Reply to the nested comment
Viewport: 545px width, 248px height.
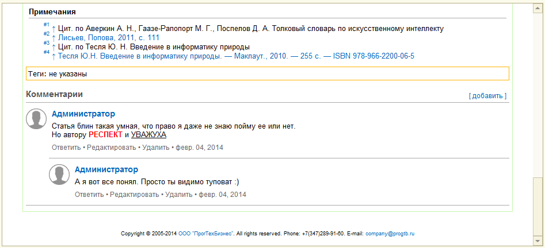click(89, 195)
